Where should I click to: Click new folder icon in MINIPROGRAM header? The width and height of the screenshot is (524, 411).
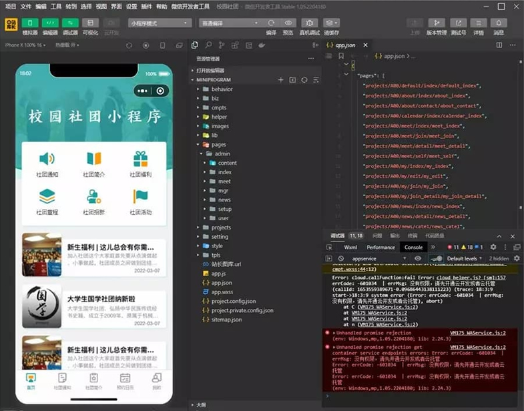click(292, 80)
